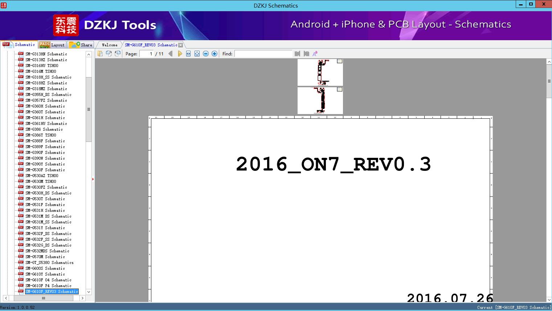552x311 pixels.
Task: Open SM-G530H_DS Schematic entry
Action: click(x=48, y=193)
